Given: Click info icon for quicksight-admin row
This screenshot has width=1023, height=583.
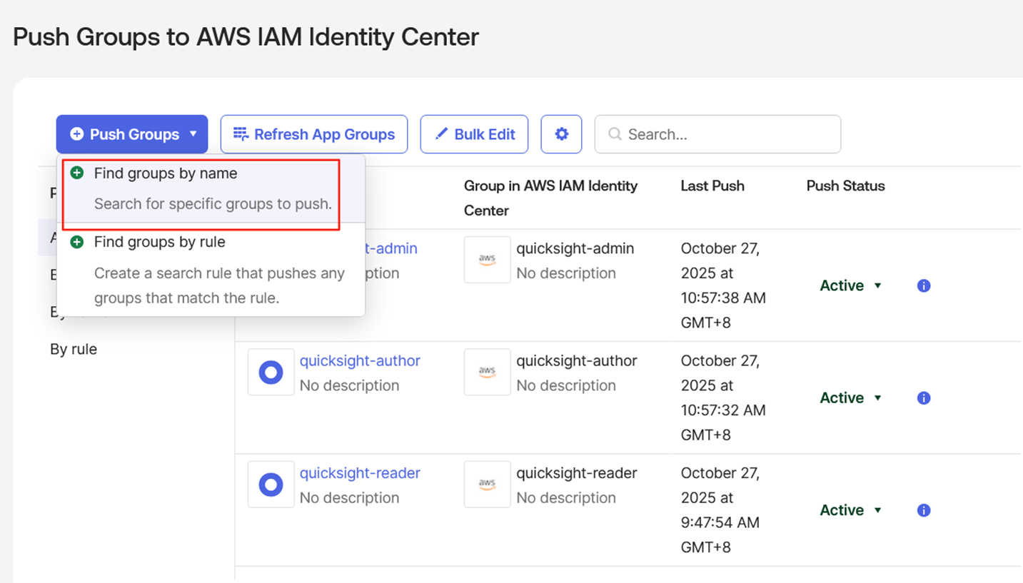Looking at the screenshot, I should [923, 285].
